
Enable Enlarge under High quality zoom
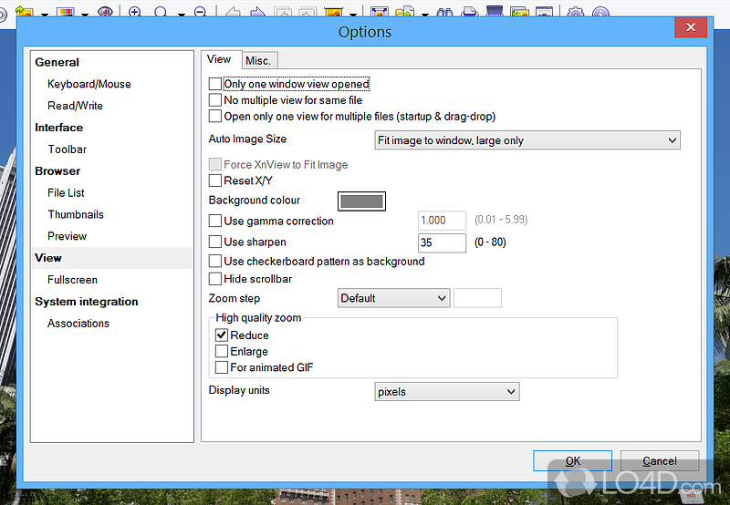click(221, 351)
